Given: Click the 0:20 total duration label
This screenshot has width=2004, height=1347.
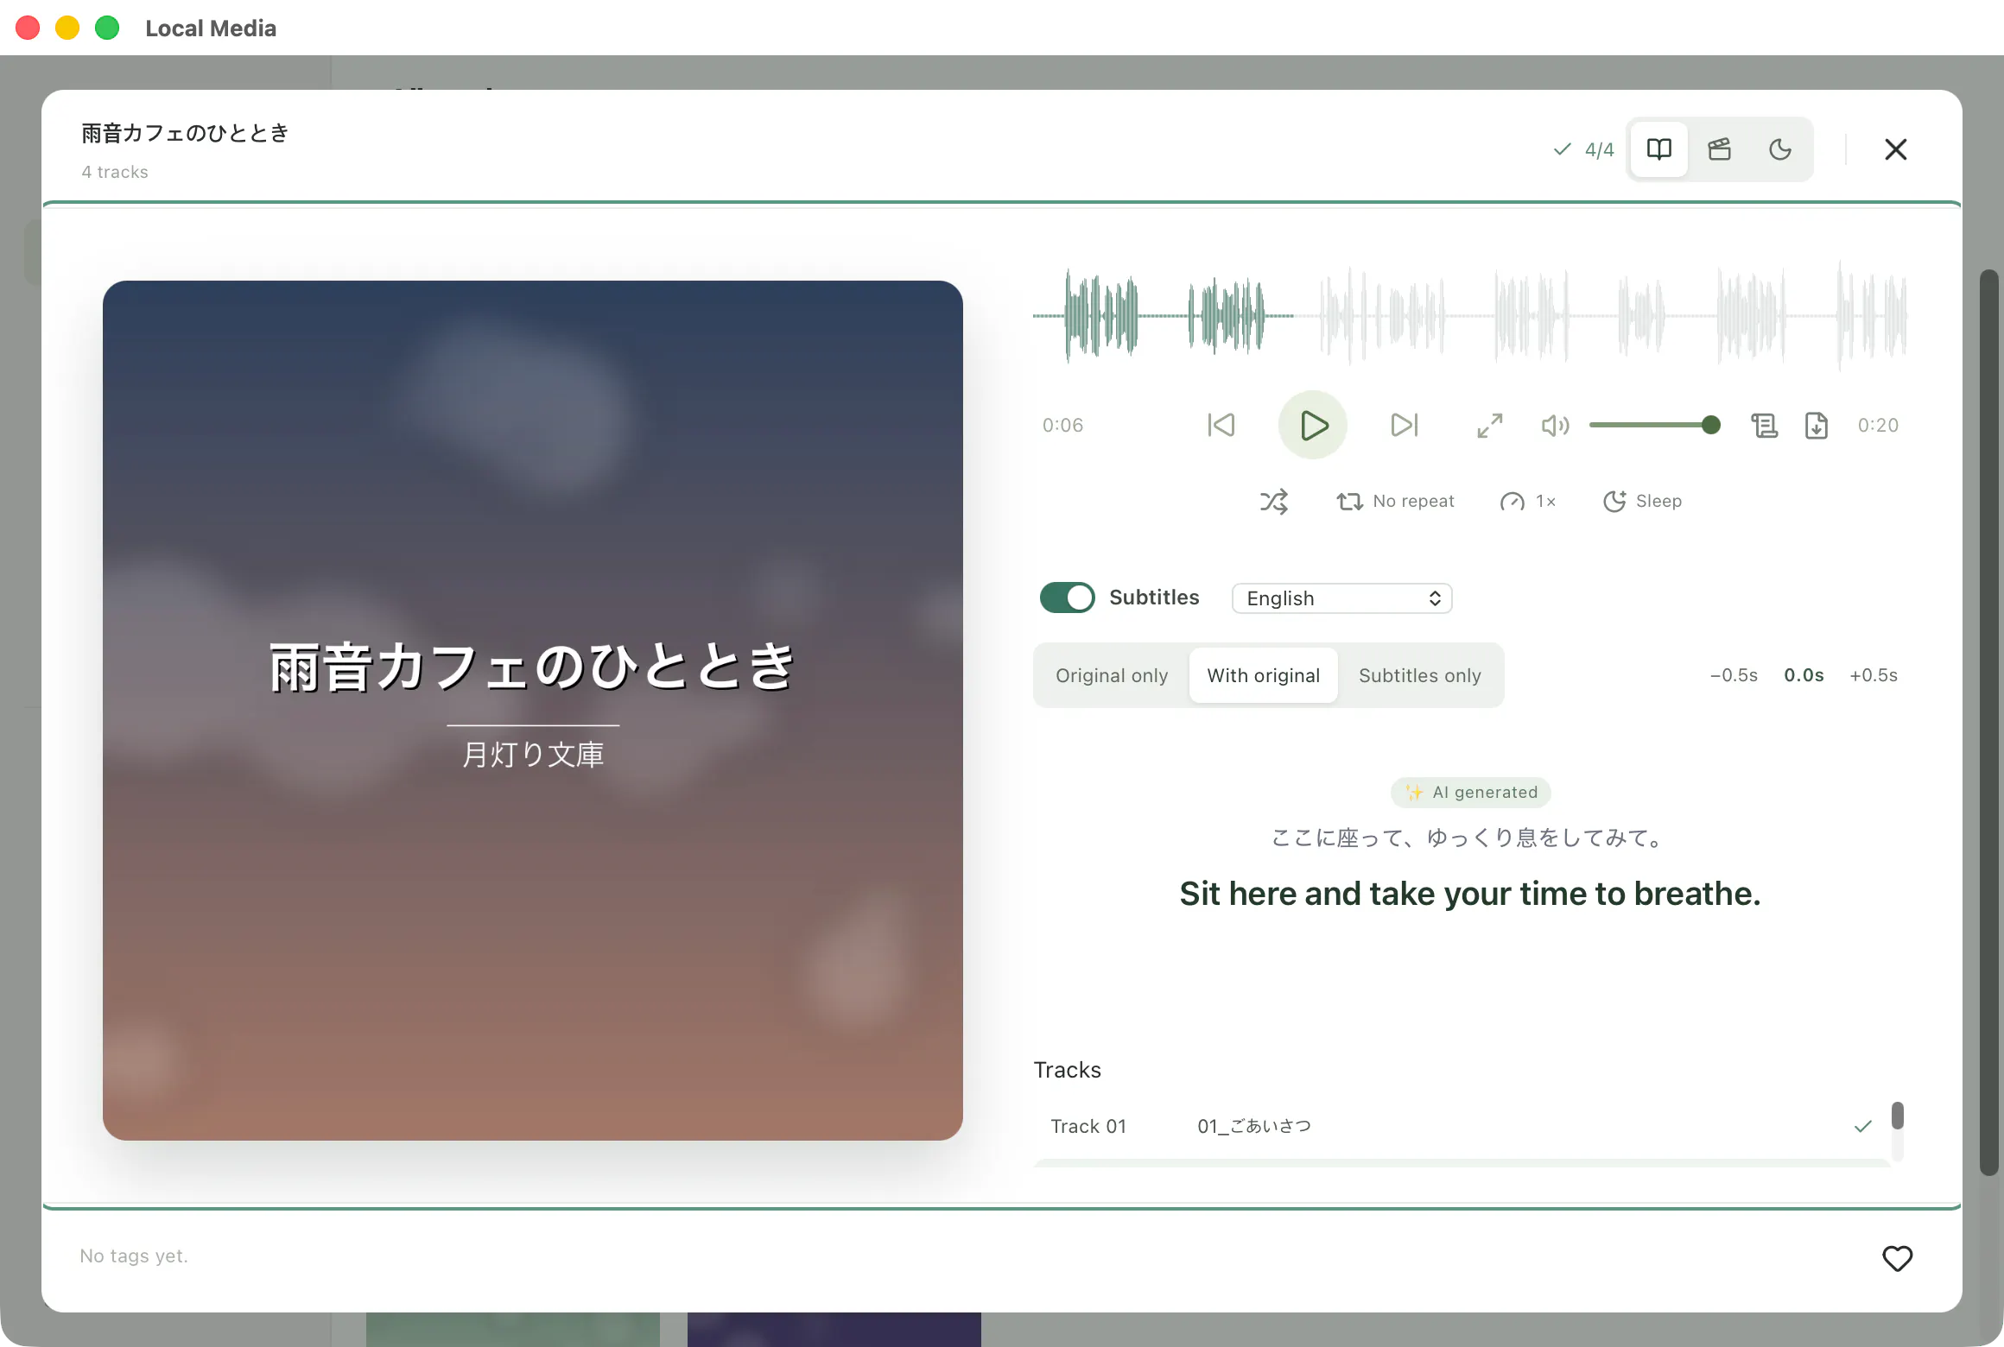Looking at the screenshot, I should pyautogui.click(x=1878, y=425).
